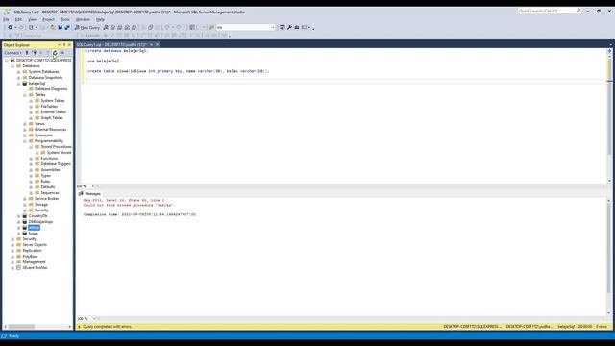Select Graph Tables folder
Image resolution: width=615 pixels, height=346 pixels.
[52, 117]
